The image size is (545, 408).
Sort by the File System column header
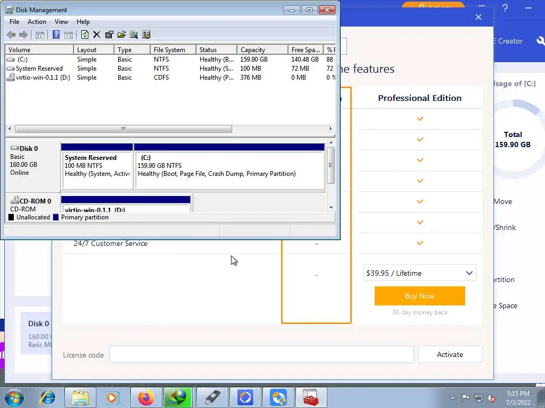click(x=173, y=49)
